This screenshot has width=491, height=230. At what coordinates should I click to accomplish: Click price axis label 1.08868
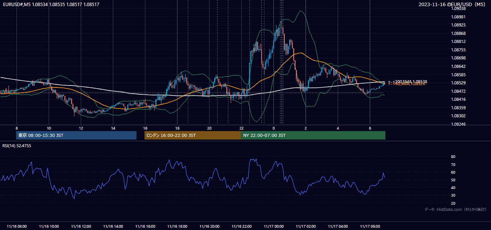pyautogui.click(x=458, y=33)
